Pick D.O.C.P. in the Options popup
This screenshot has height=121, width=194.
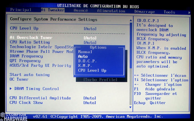[x=87, y=61]
